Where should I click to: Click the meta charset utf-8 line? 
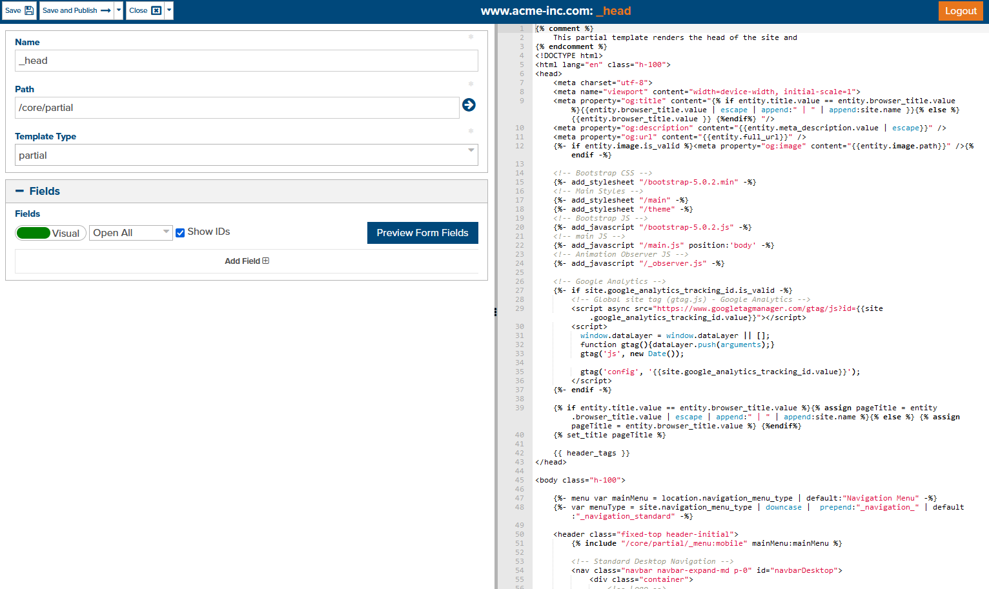603,83
